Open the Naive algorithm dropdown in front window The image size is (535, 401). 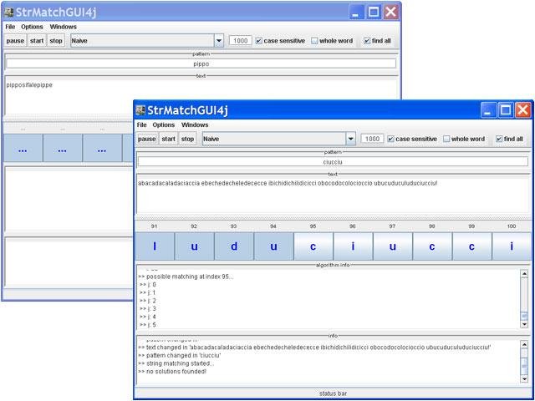[x=351, y=139]
